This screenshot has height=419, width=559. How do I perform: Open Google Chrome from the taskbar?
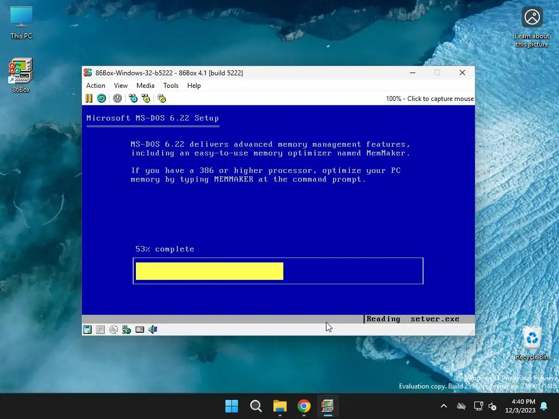coord(304,406)
